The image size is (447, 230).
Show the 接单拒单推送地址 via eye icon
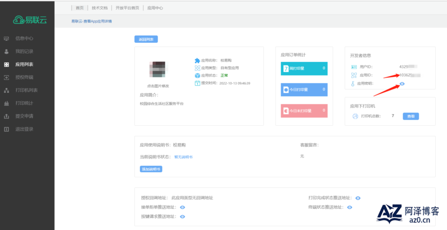(x=183, y=207)
